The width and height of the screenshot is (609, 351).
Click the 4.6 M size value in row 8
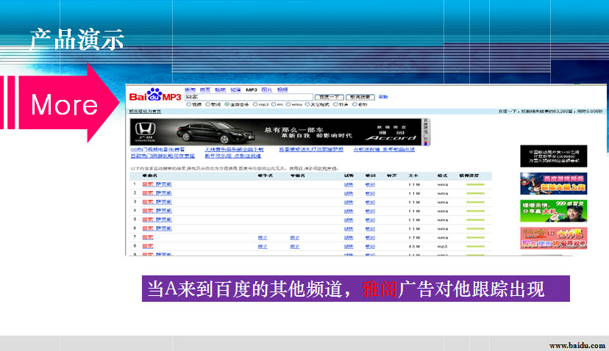(x=414, y=246)
